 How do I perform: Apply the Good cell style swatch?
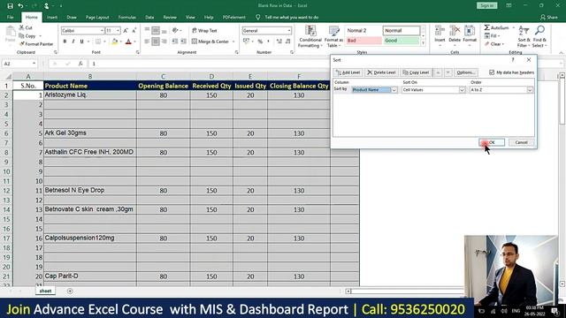(x=401, y=41)
